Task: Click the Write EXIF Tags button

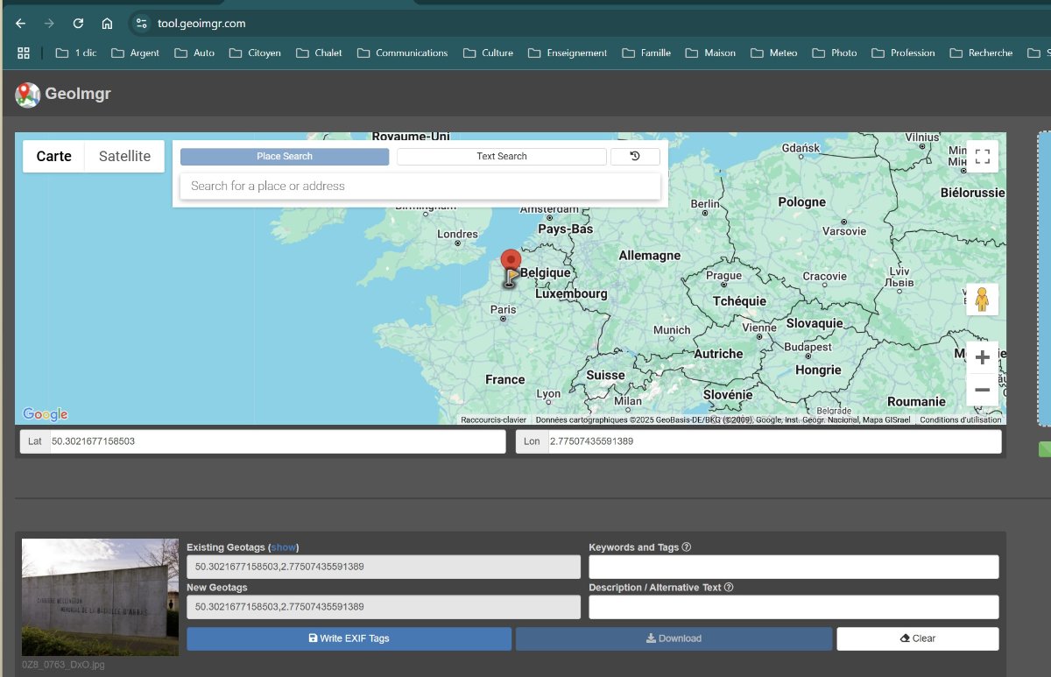Action: pyautogui.click(x=349, y=638)
